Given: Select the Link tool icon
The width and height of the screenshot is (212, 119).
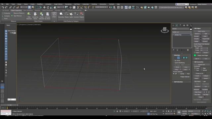Looking at the screenshot, I should click(10, 7).
